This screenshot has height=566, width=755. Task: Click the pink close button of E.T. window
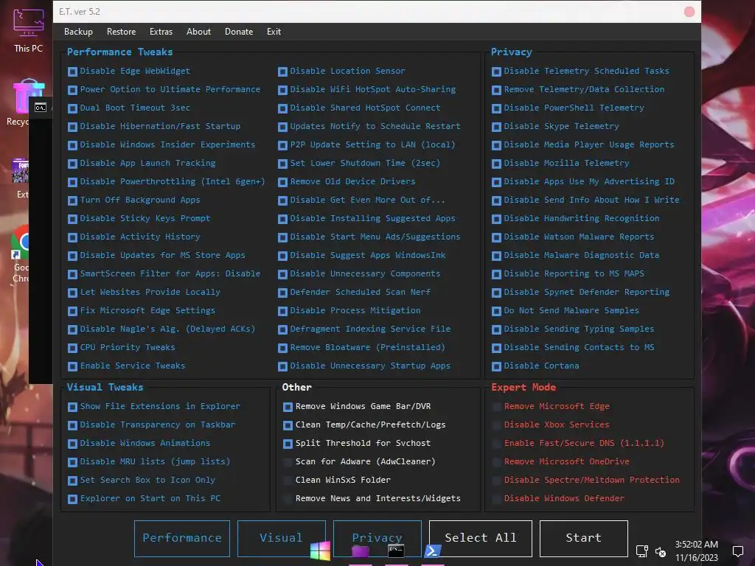click(x=689, y=12)
